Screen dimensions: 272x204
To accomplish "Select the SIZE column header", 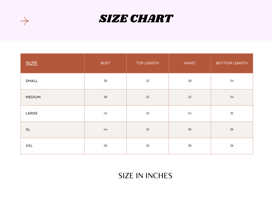I will click(x=32, y=63).
